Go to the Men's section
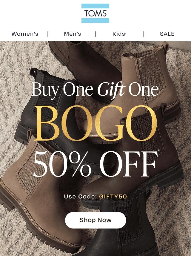Image resolution: width=191 pixels, height=256 pixels. (73, 34)
